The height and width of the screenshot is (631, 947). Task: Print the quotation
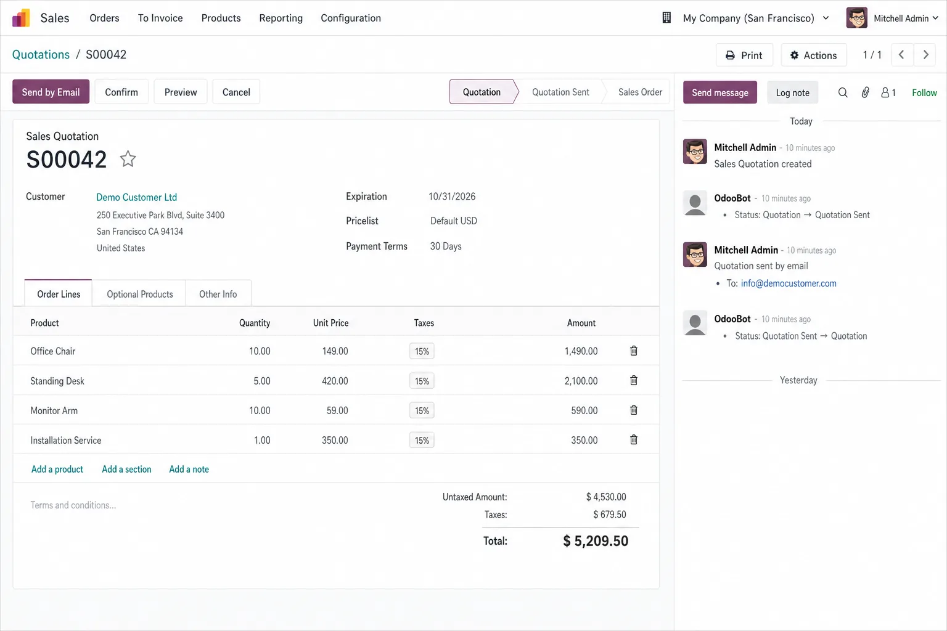pos(744,55)
